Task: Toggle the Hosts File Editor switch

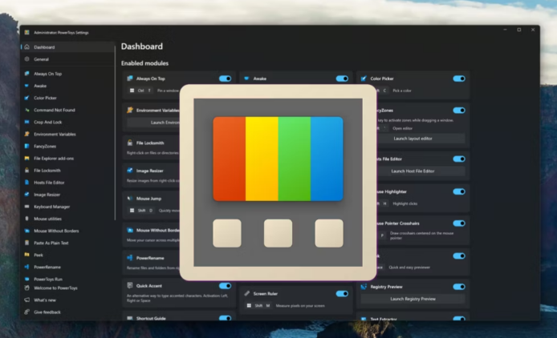Action: click(x=459, y=159)
